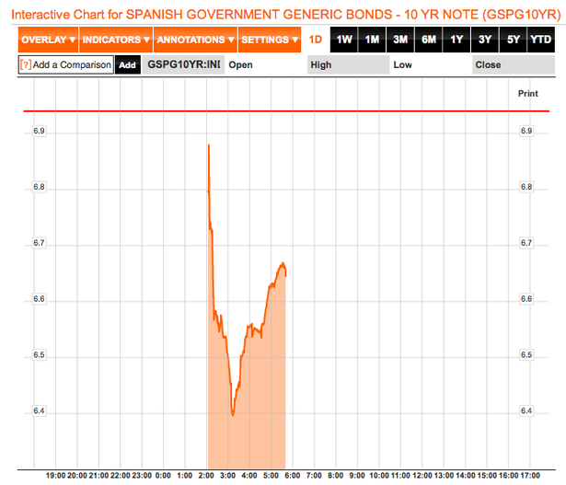The width and height of the screenshot is (566, 485).
Task: Click the red horizontal reference line
Action: coord(286,111)
